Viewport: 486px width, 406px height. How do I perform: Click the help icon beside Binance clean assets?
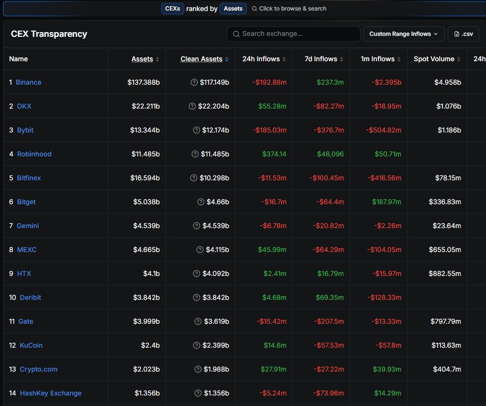[194, 82]
